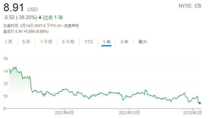Open the 免责声明 disclaimer link
210x119 pixels.
[71, 25]
